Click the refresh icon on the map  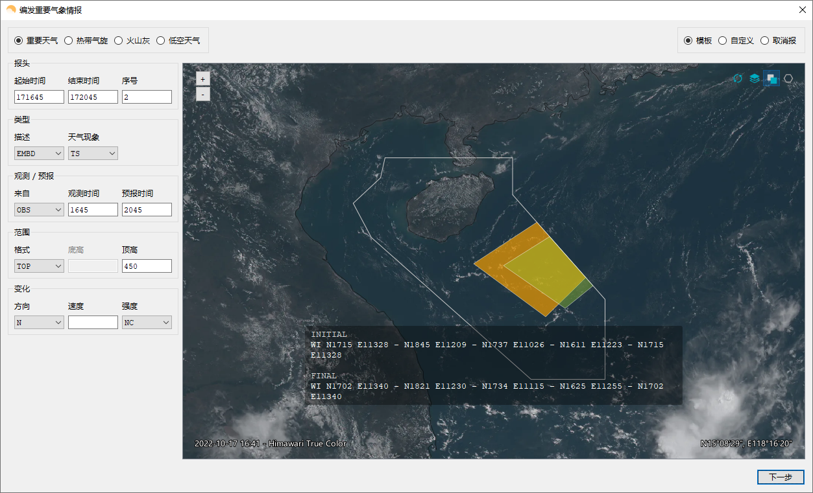tap(738, 78)
